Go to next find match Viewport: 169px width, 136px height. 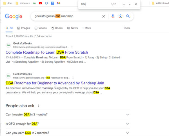coord(130,4)
